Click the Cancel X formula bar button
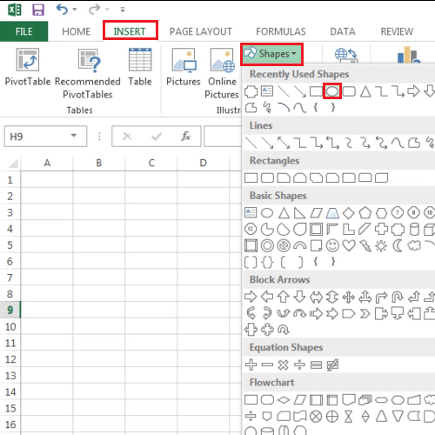 (x=127, y=136)
